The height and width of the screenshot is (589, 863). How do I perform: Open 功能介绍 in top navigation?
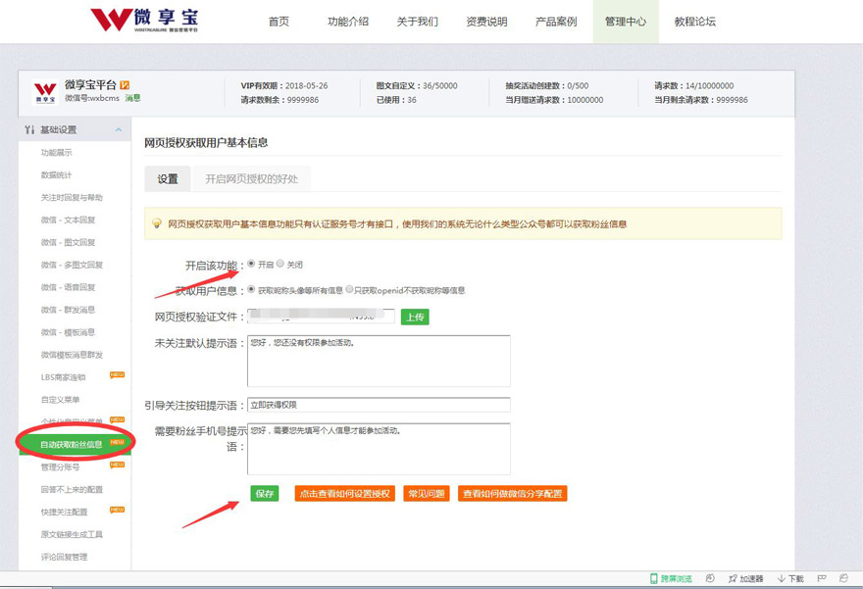[x=348, y=22]
